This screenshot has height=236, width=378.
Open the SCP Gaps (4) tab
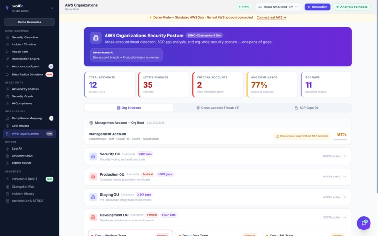307,108
